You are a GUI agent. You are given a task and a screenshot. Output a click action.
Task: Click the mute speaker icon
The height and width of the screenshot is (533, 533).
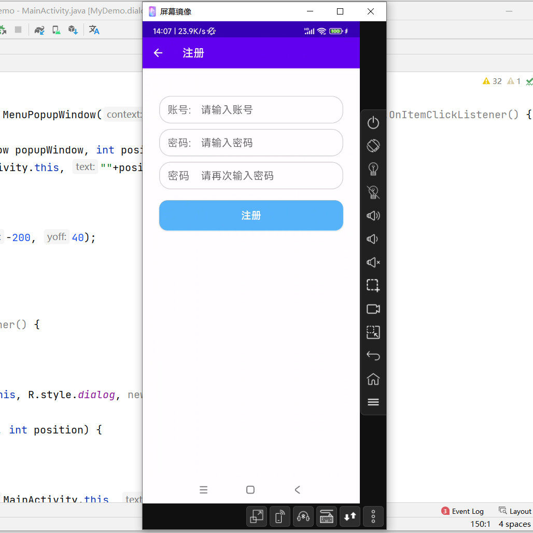pyautogui.click(x=373, y=262)
